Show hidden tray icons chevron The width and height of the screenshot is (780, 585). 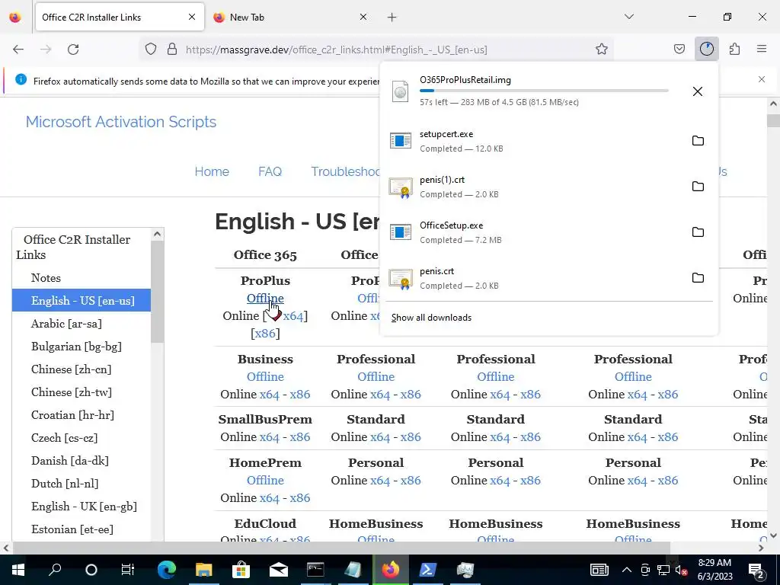627,570
